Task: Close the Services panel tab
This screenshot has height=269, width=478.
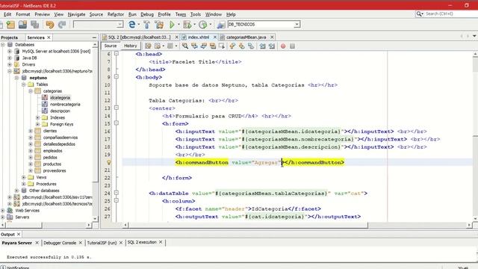Action: [x=49, y=37]
